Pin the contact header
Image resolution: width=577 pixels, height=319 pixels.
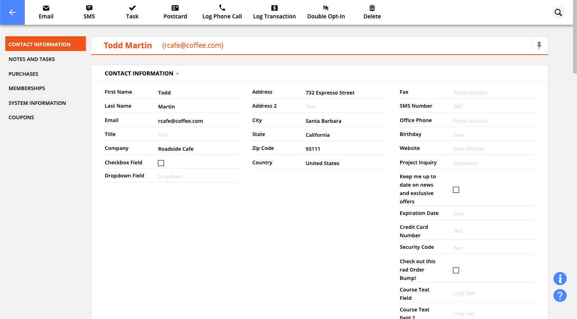539,45
